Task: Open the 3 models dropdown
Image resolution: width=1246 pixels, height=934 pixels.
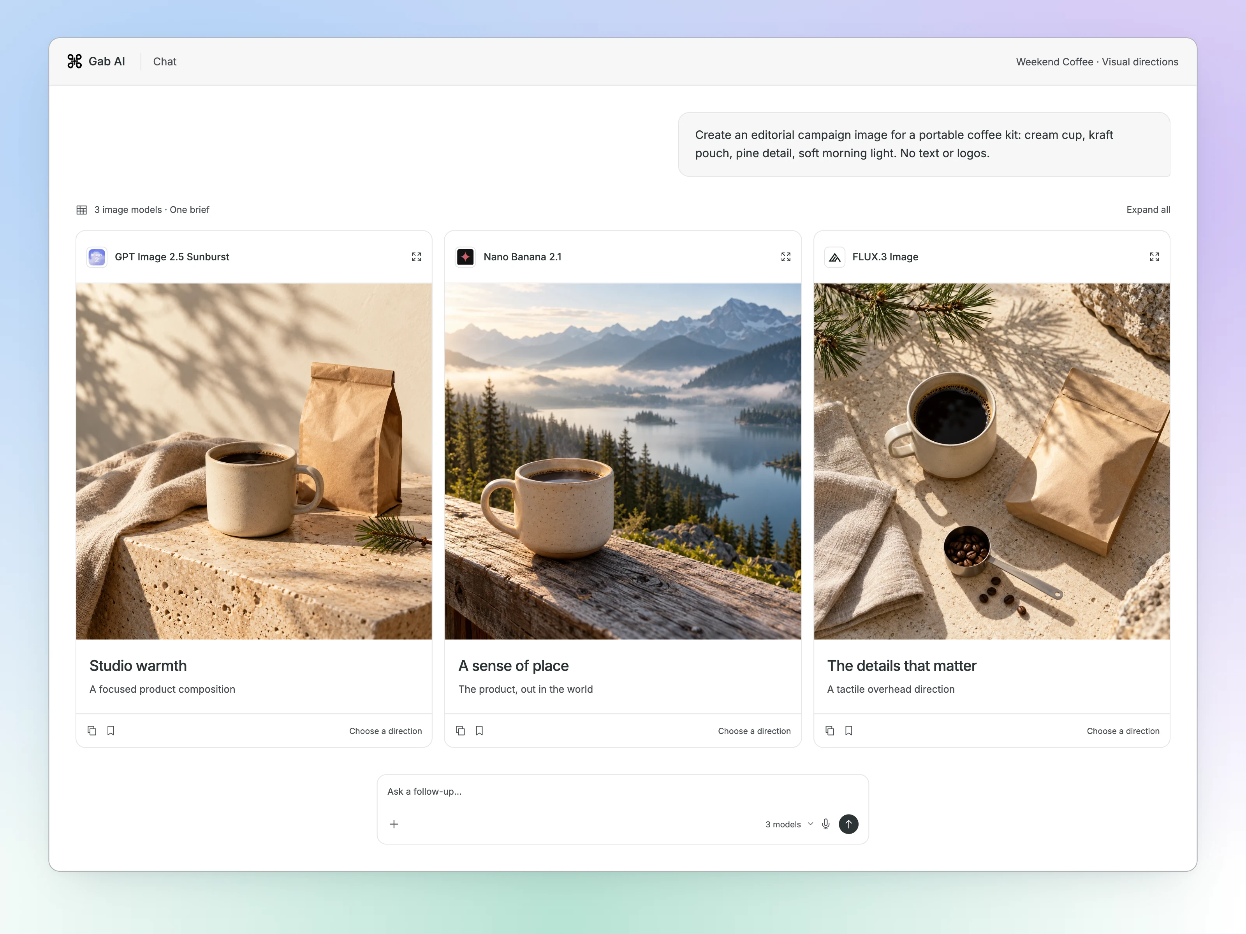Action: click(x=789, y=824)
